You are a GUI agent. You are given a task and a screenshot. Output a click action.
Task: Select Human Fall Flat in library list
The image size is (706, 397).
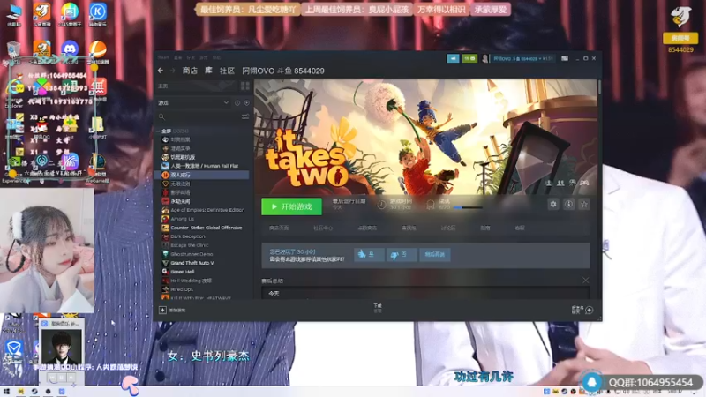pyautogui.click(x=205, y=166)
